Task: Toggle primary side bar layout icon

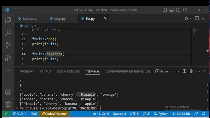Action: 165,10
